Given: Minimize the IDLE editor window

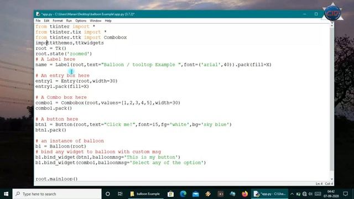Looking at the screenshot, I should [304, 14].
